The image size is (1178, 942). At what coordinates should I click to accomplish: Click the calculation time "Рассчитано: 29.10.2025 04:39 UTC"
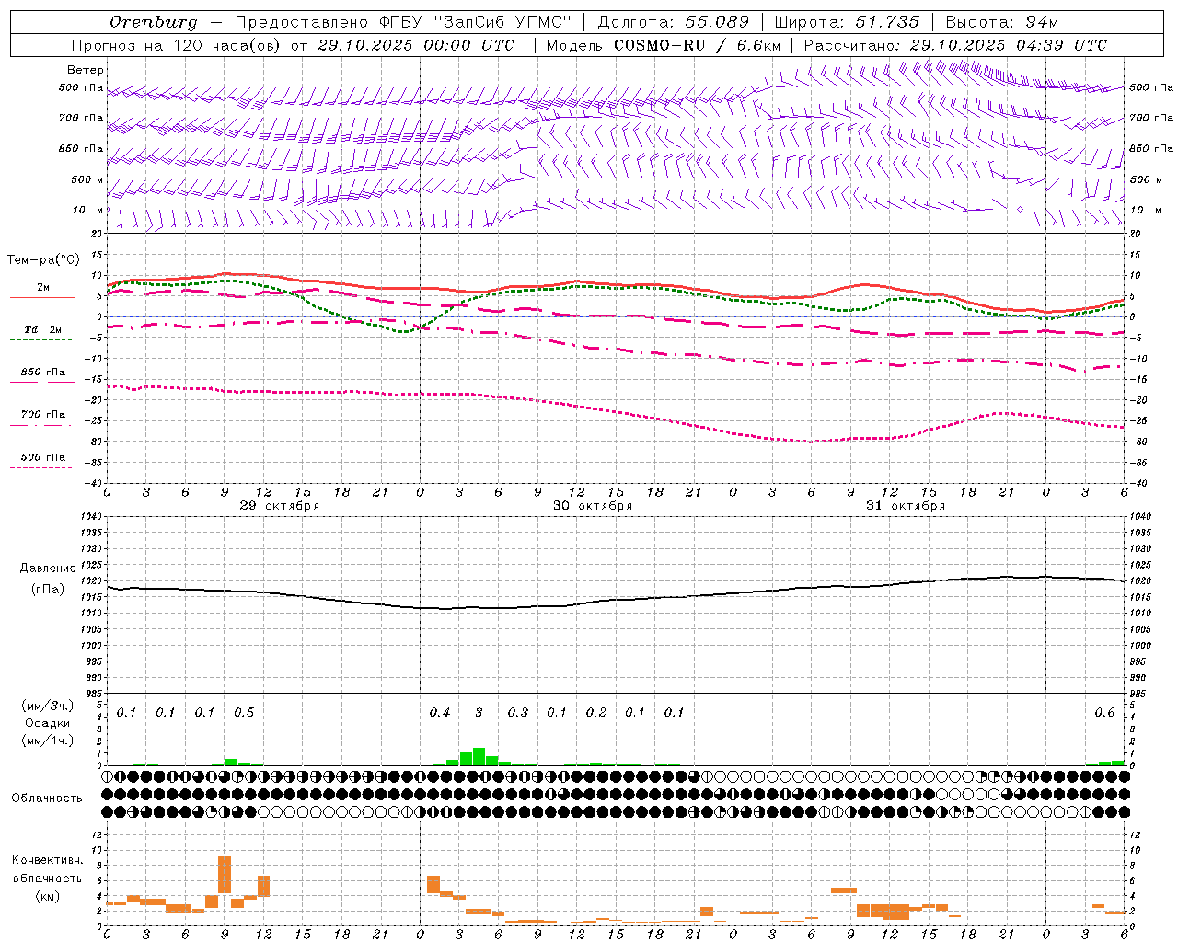955,45
